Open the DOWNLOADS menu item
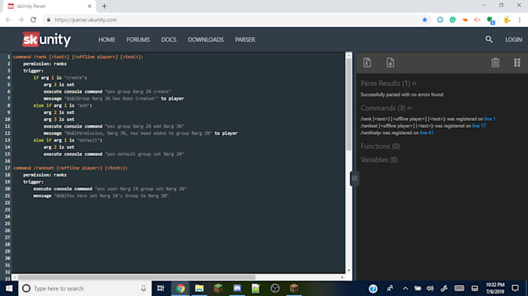528x296 pixels. click(206, 40)
